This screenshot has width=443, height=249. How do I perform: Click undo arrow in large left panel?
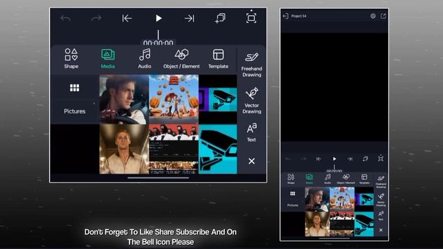[x=66, y=19]
